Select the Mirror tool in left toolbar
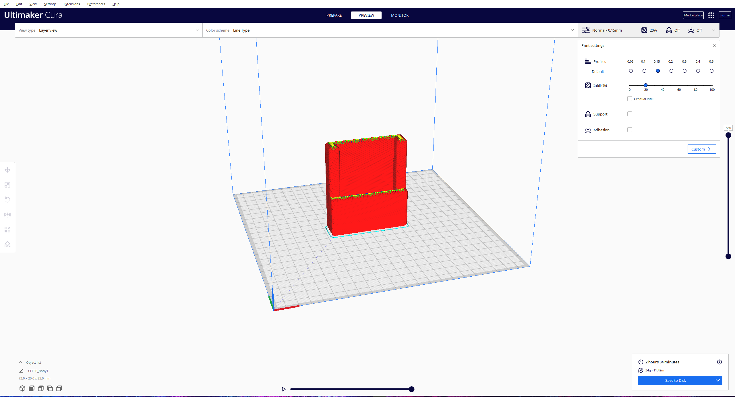 (7, 215)
